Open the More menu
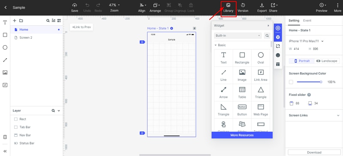 [x=337, y=7]
